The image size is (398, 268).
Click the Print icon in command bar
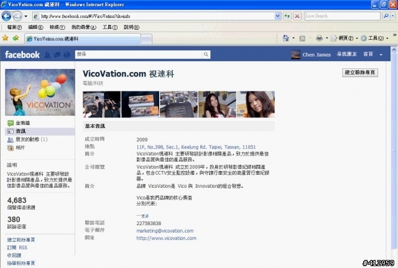(319, 38)
